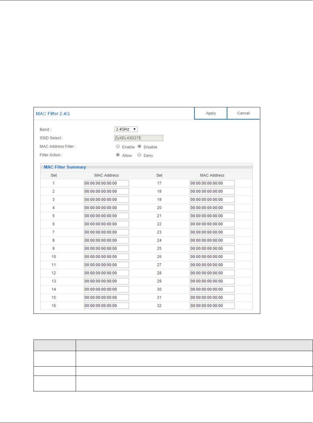Click MAC address field for set 9
Viewport: 313px width, 423px height.
[106, 248]
